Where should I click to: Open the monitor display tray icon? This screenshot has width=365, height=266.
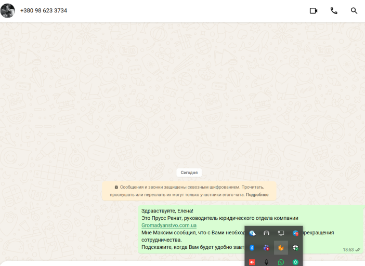(281, 233)
